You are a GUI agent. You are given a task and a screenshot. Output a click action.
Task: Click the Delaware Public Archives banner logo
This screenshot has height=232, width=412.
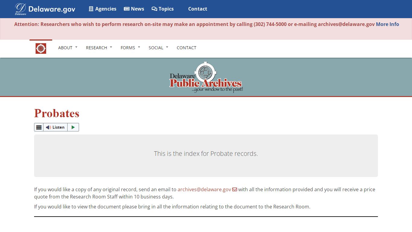tap(206, 77)
